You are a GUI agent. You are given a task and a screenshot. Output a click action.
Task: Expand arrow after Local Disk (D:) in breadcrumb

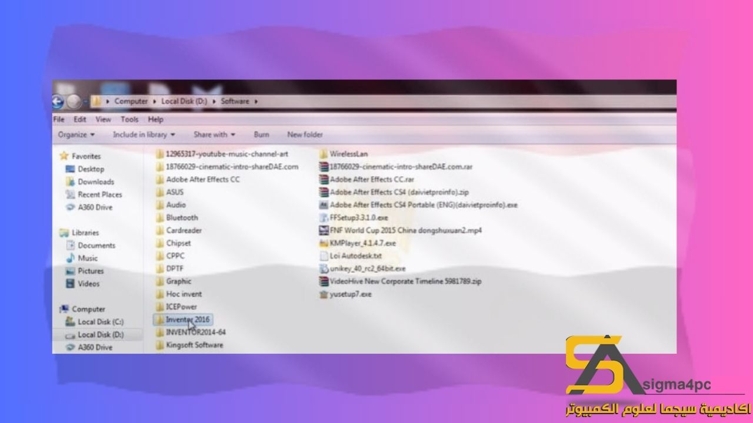pyautogui.click(x=214, y=102)
